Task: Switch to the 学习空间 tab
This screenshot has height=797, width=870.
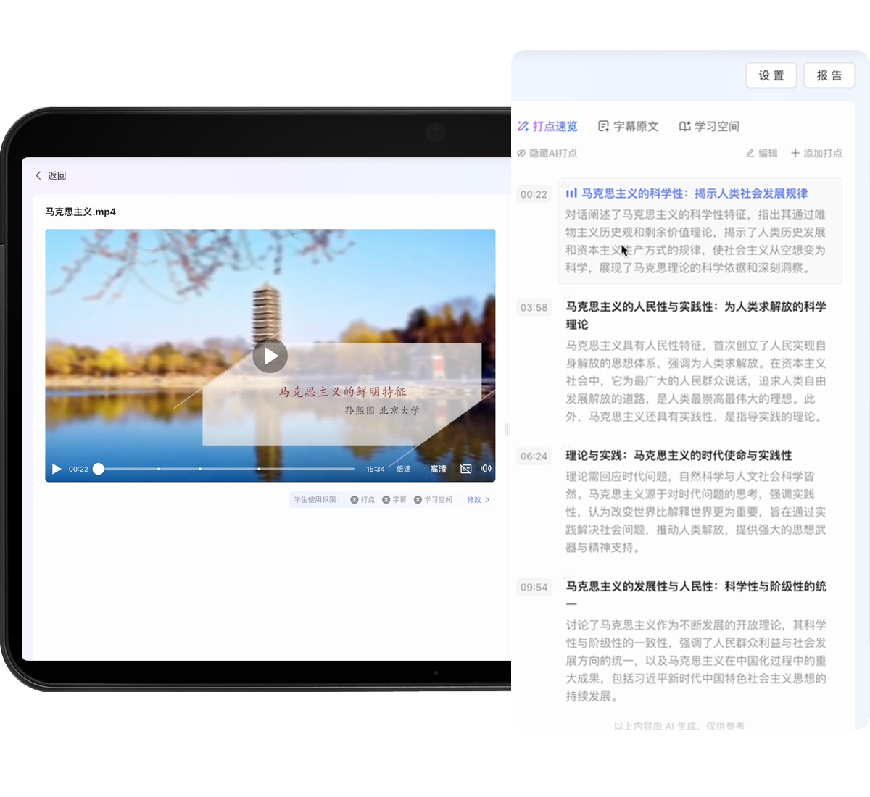Action: 709,126
